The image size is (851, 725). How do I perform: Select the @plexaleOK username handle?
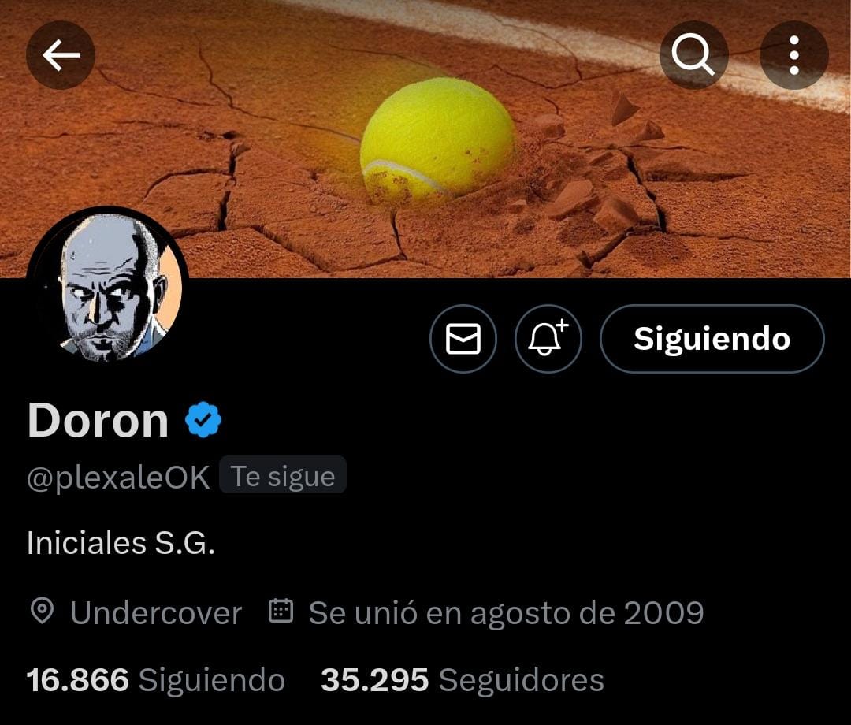pos(118,478)
